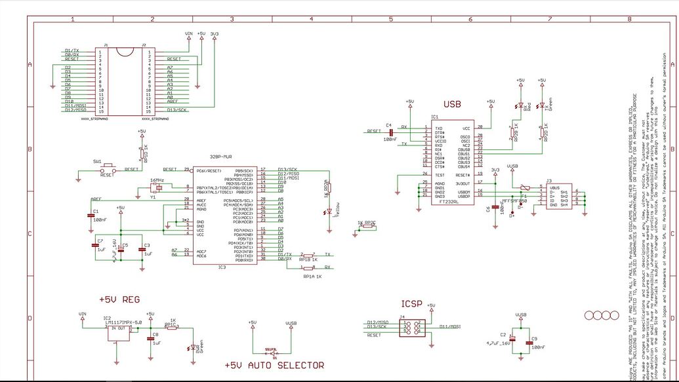Select the USB connector J3

tap(560, 195)
